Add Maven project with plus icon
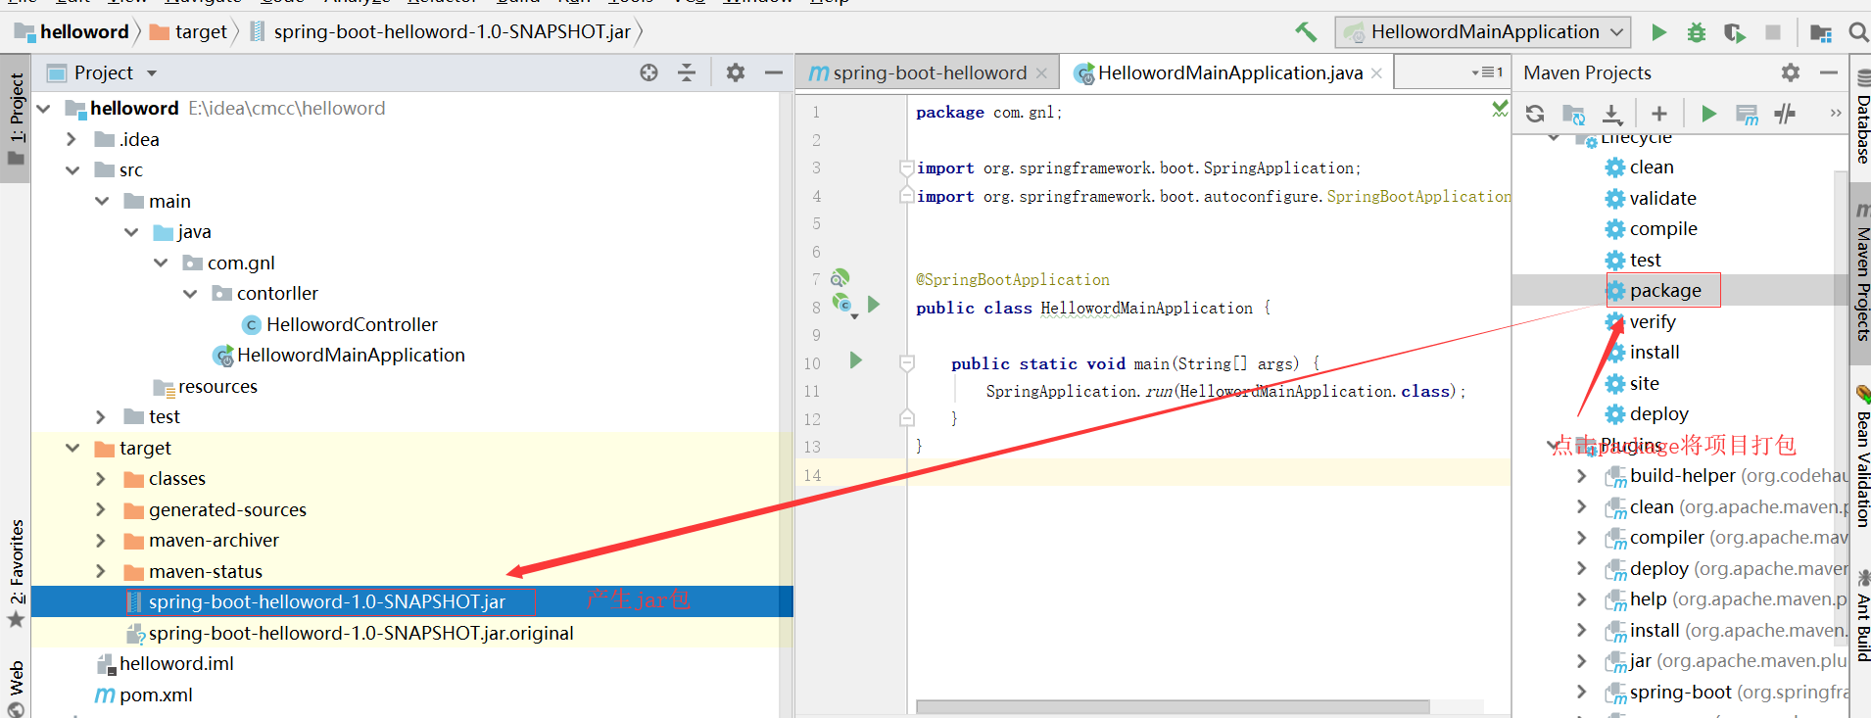 (1658, 114)
